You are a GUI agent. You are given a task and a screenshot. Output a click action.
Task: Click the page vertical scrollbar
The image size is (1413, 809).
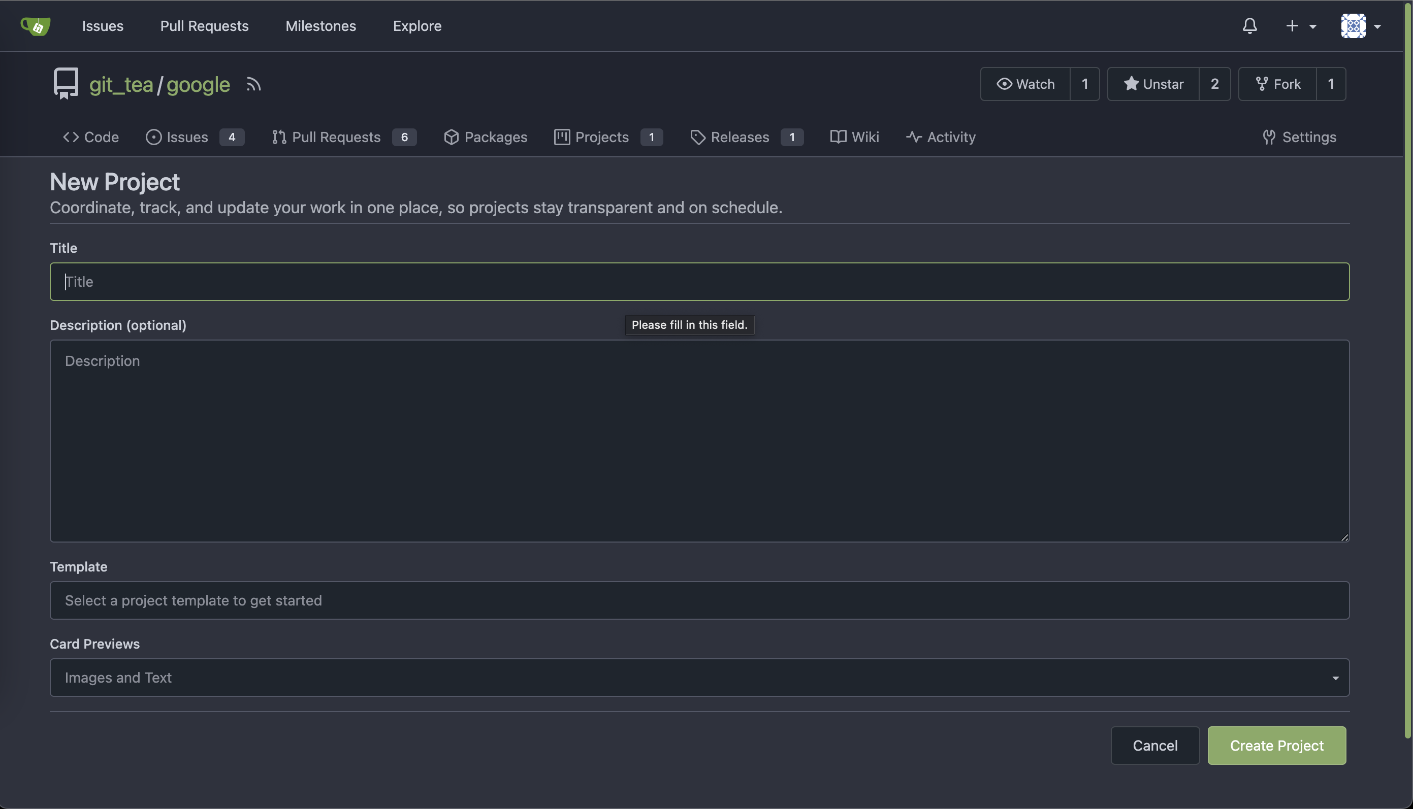coord(1408,369)
